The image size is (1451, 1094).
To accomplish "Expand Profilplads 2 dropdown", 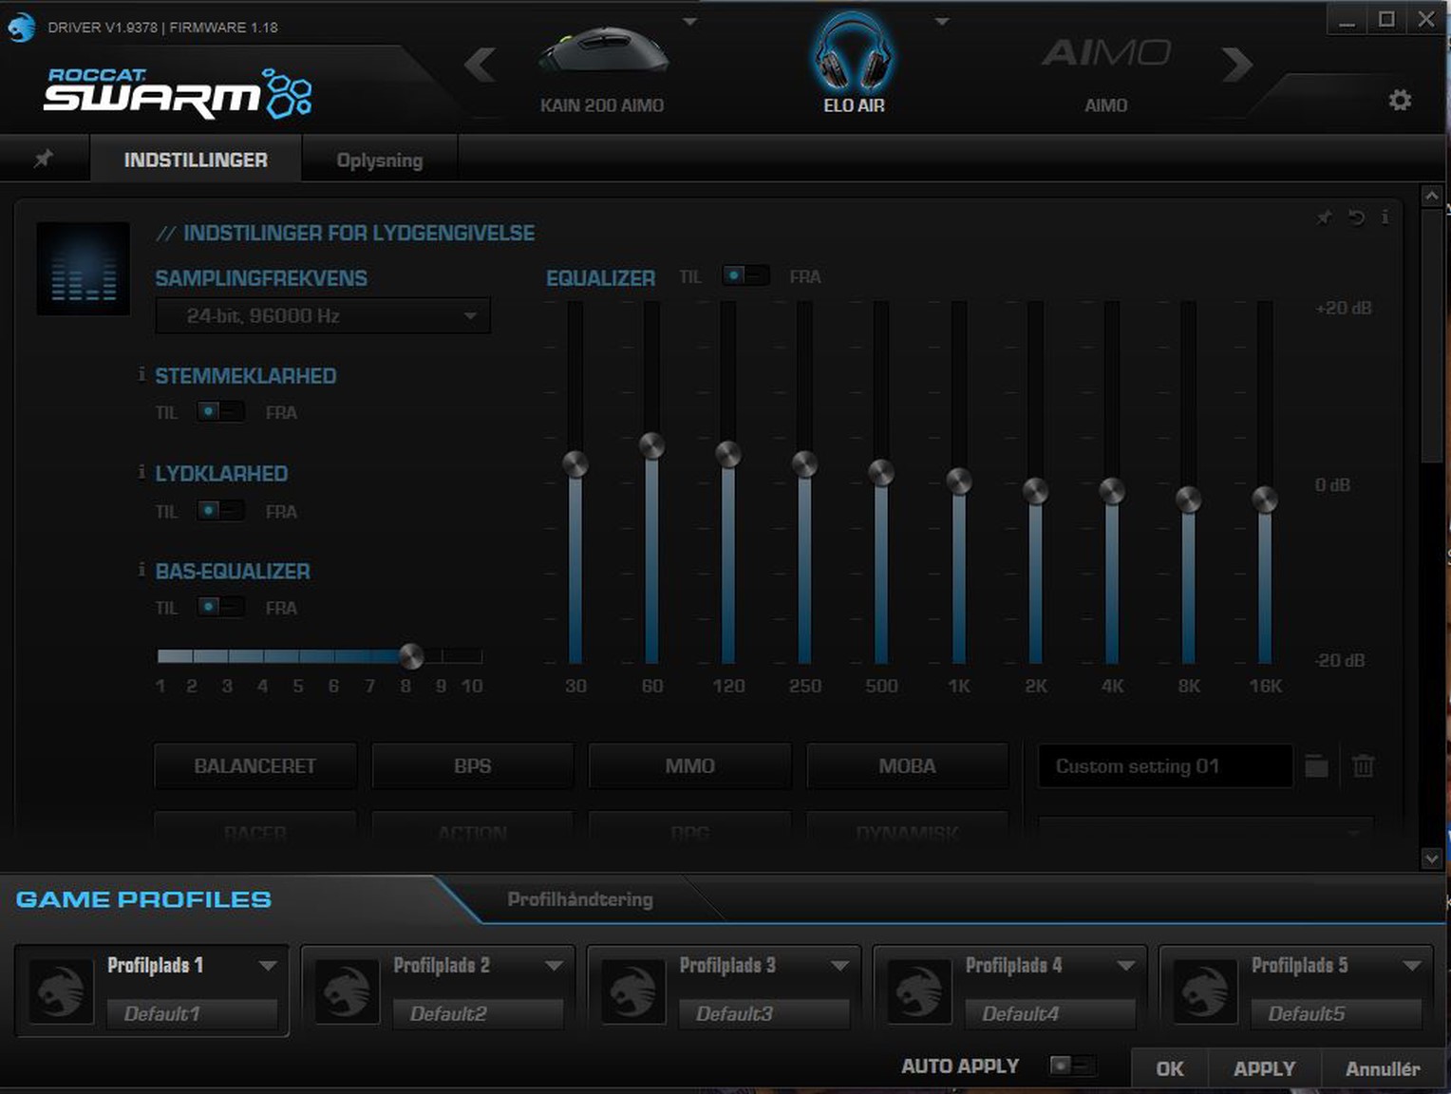I will [x=554, y=966].
